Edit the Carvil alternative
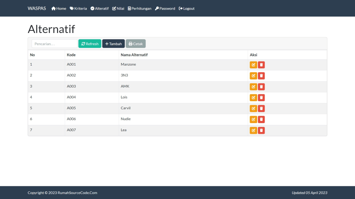Image resolution: width=355 pixels, height=199 pixels. pyautogui.click(x=253, y=108)
